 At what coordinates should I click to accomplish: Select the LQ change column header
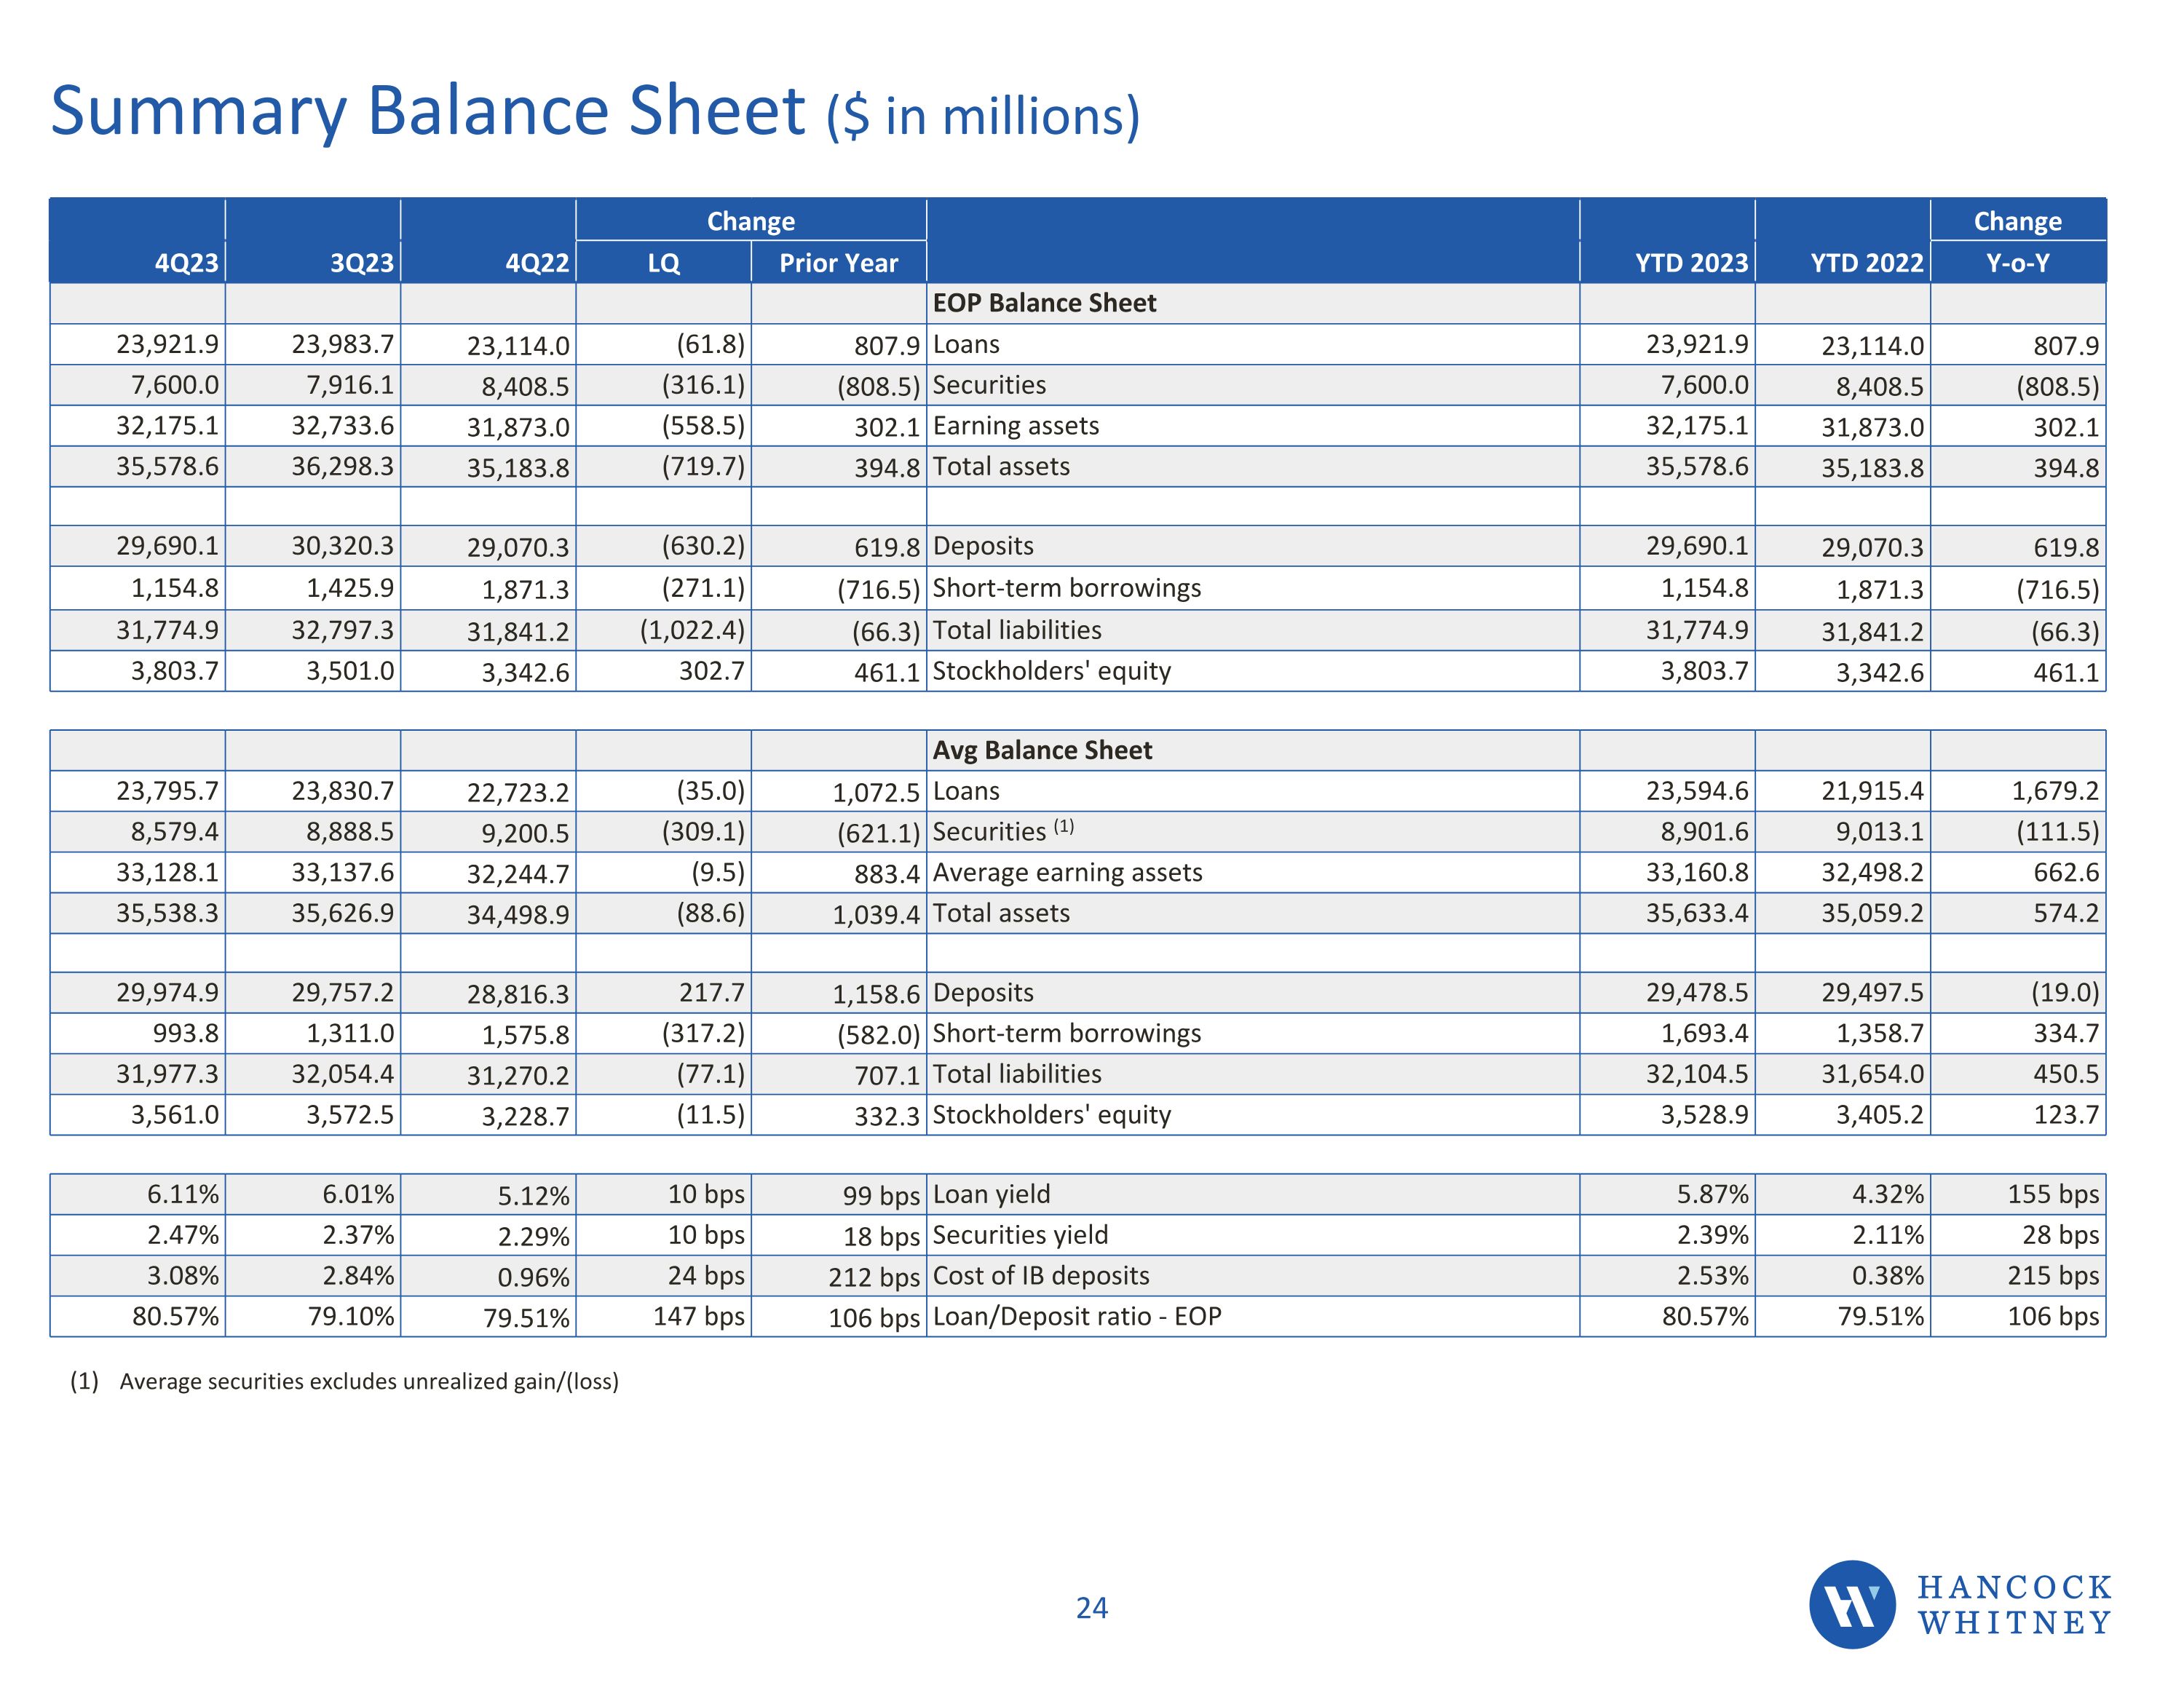(x=663, y=263)
